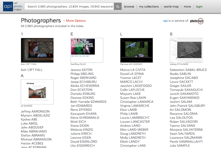221x148 pixels.
Task: Click the magnifying glass search button
Action: click(118, 6)
